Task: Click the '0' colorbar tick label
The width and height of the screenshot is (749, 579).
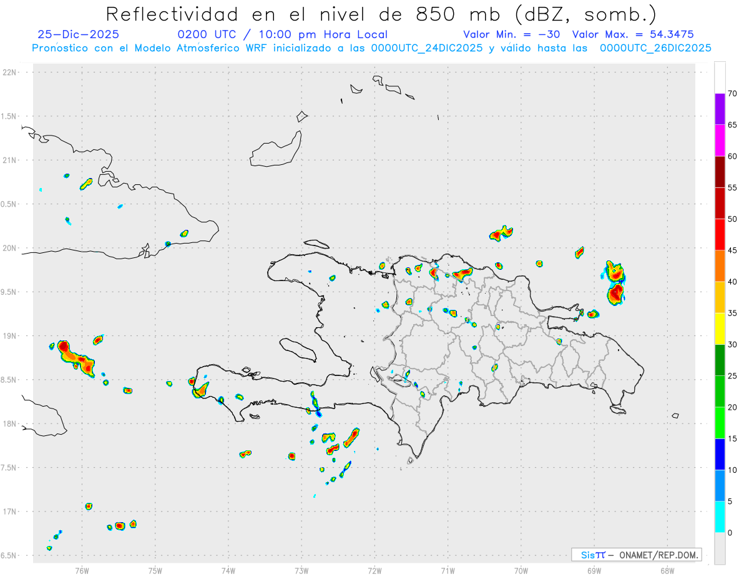Action: (730, 533)
